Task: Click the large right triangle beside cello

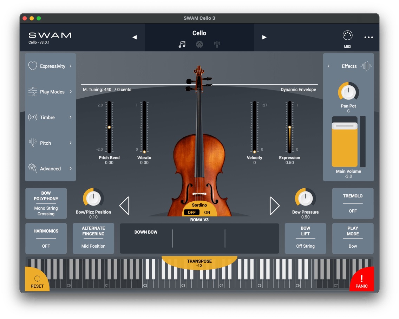Action: (x=275, y=206)
